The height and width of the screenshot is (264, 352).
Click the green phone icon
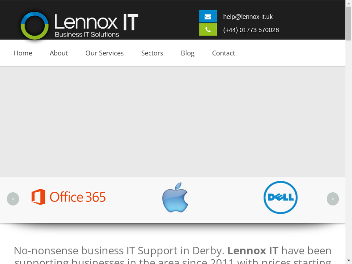[x=208, y=30]
